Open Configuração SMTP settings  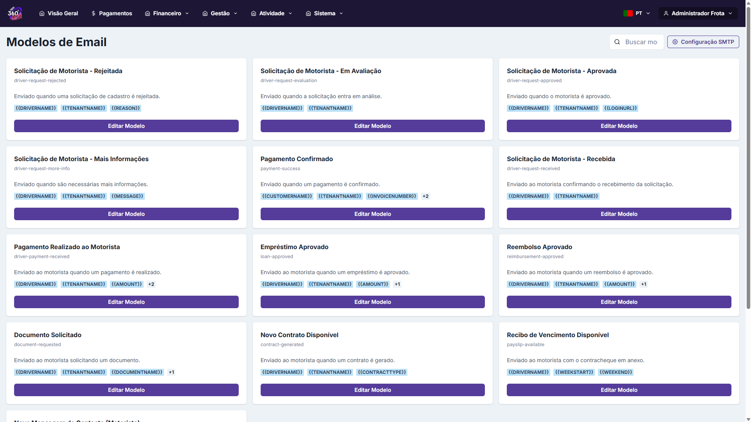[x=703, y=42]
